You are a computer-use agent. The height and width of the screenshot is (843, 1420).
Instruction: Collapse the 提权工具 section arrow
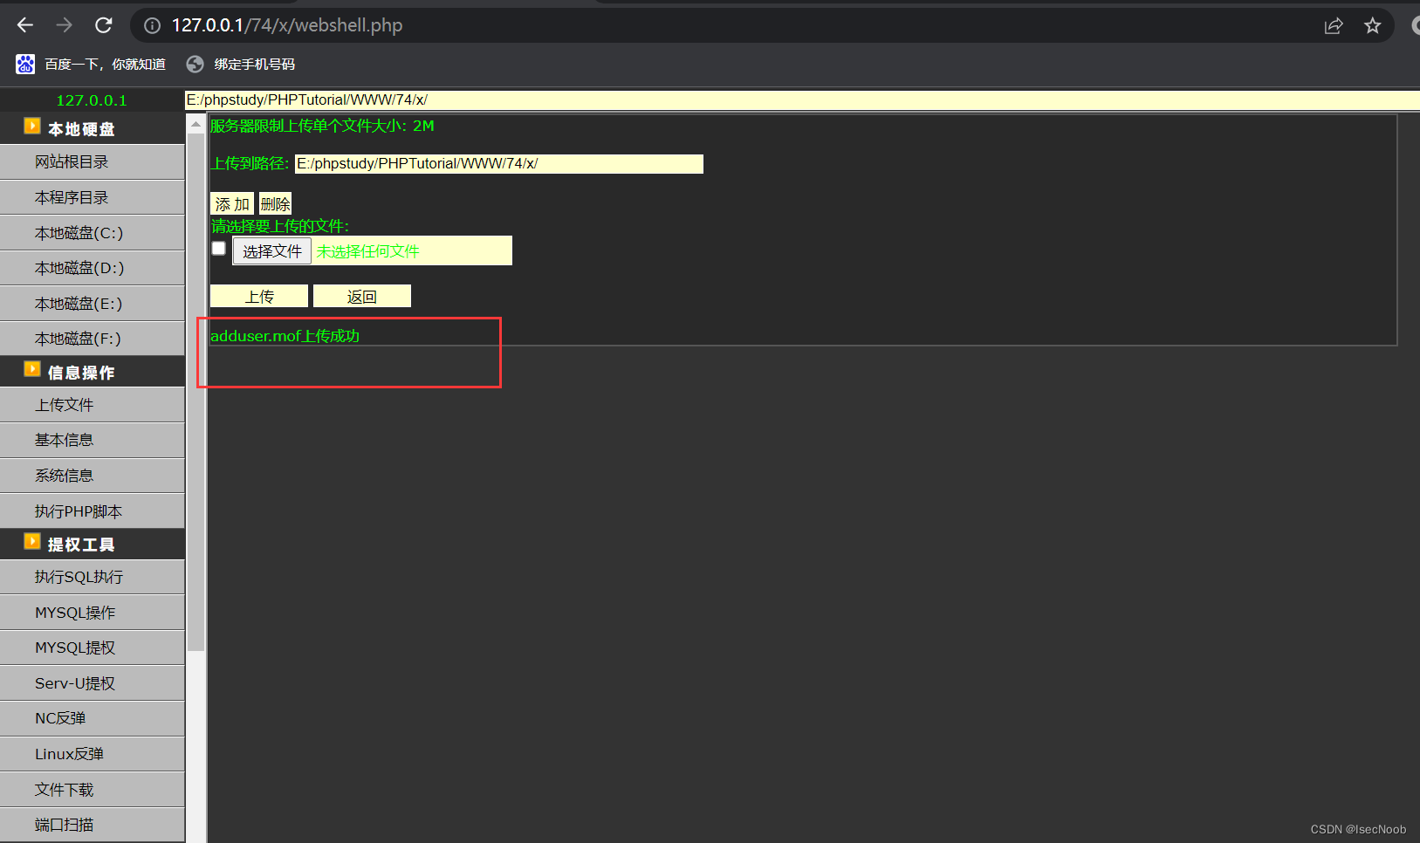coord(32,542)
